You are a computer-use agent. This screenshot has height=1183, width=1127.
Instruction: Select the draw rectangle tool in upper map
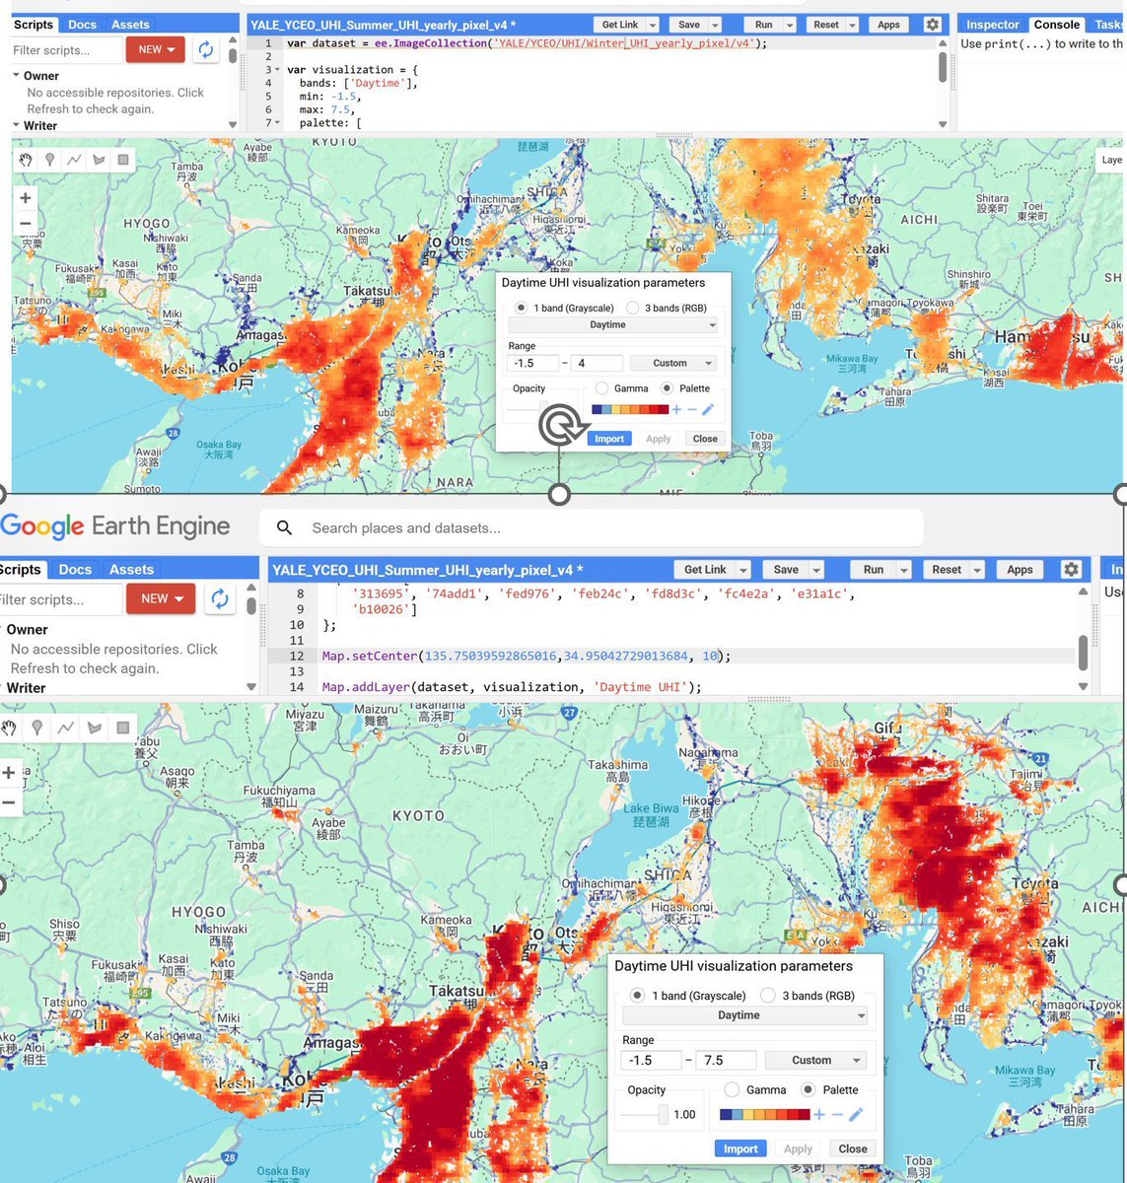pos(123,160)
